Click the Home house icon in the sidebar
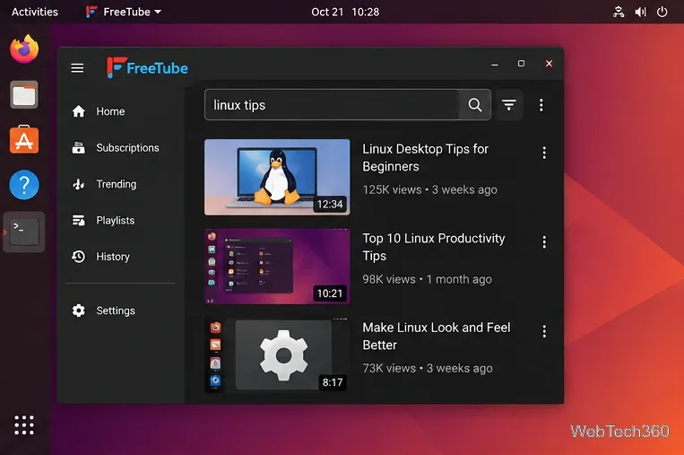 [79, 111]
